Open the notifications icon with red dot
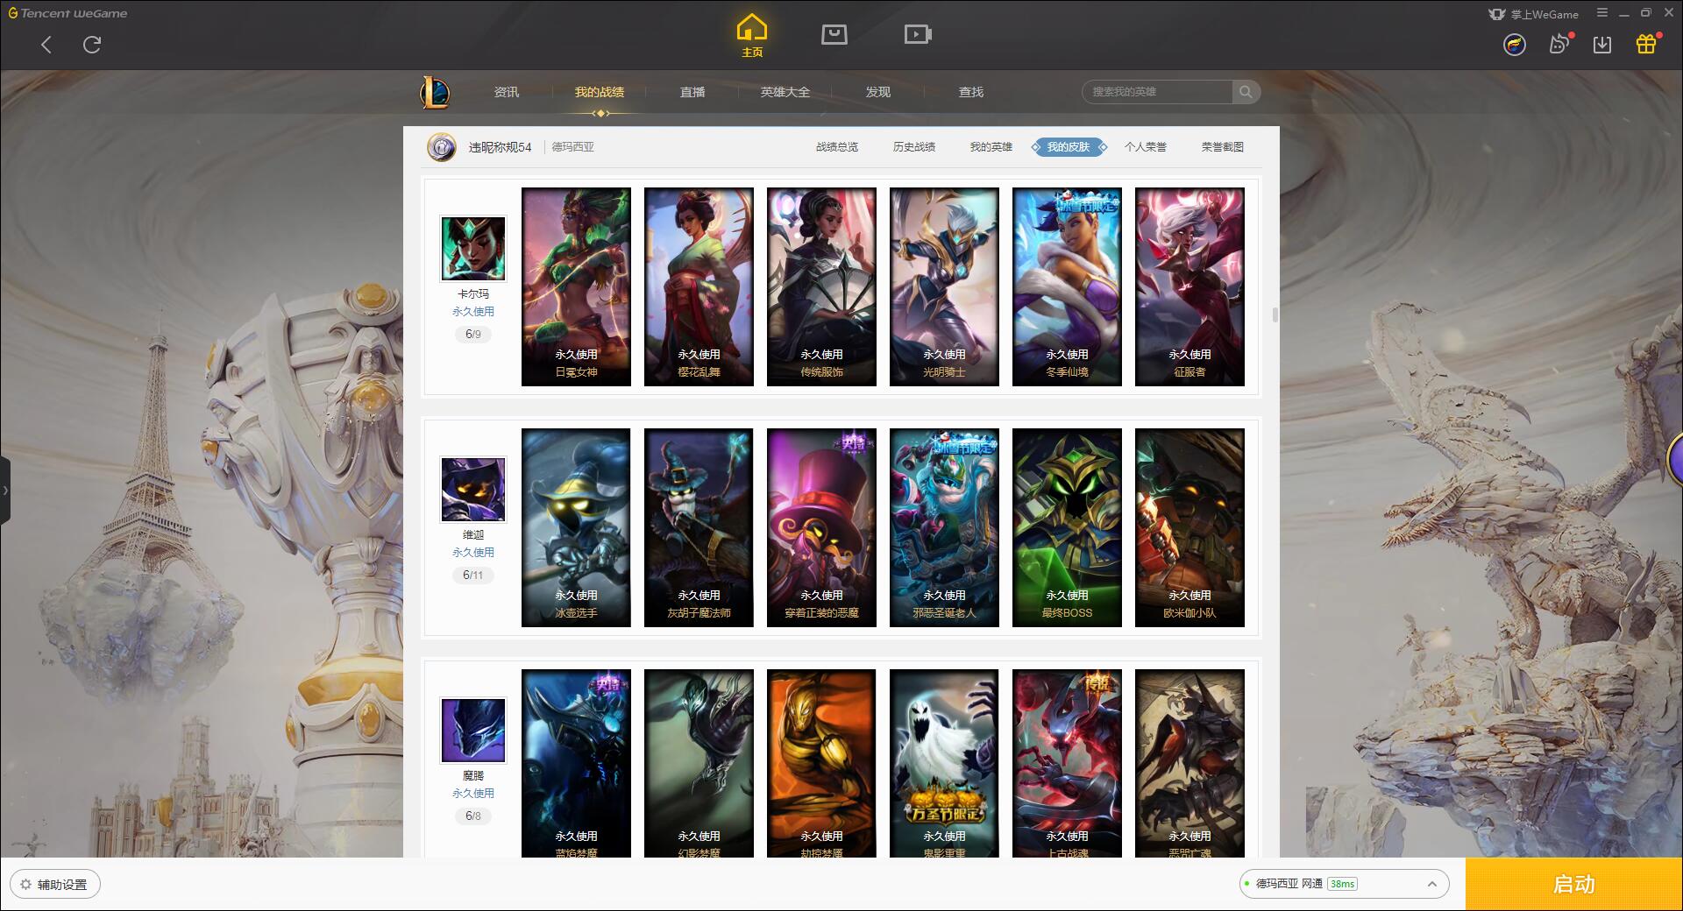 (1559, 44)
